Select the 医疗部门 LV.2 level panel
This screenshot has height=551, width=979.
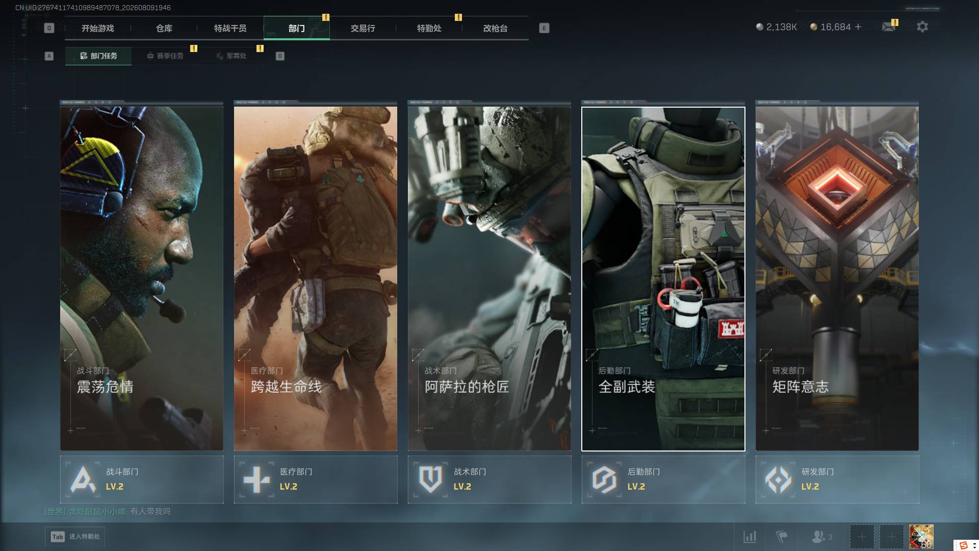coord(316,480)
